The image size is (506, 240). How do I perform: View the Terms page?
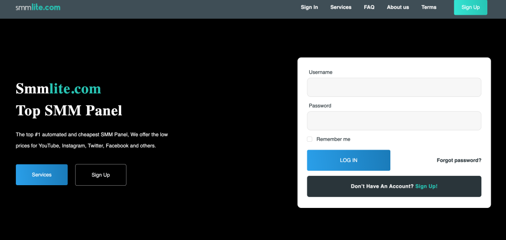tap(429, 7)
